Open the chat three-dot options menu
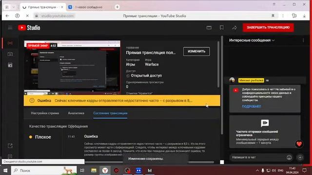The image size is (312, 175). (303, 40)
